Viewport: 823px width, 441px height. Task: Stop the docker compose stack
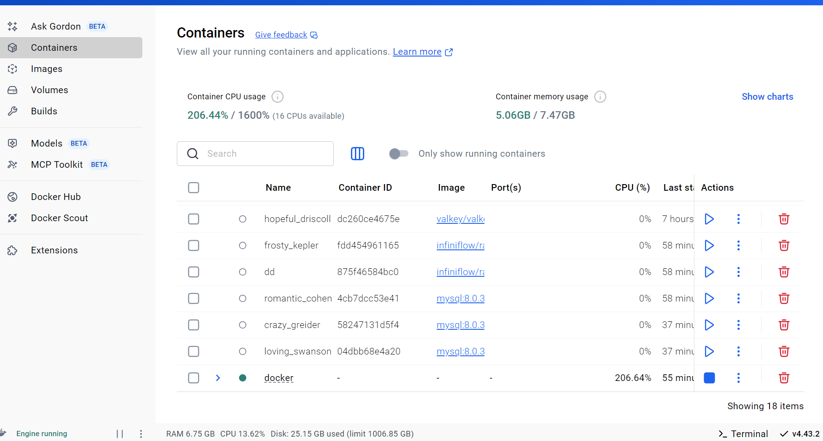tap(709, 378)
